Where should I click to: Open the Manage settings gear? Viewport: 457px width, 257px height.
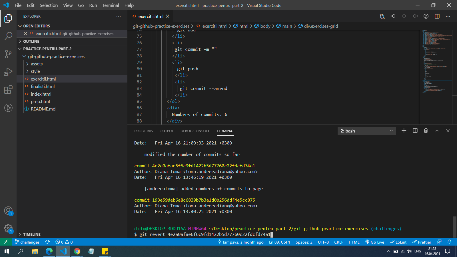coord(8,228)
